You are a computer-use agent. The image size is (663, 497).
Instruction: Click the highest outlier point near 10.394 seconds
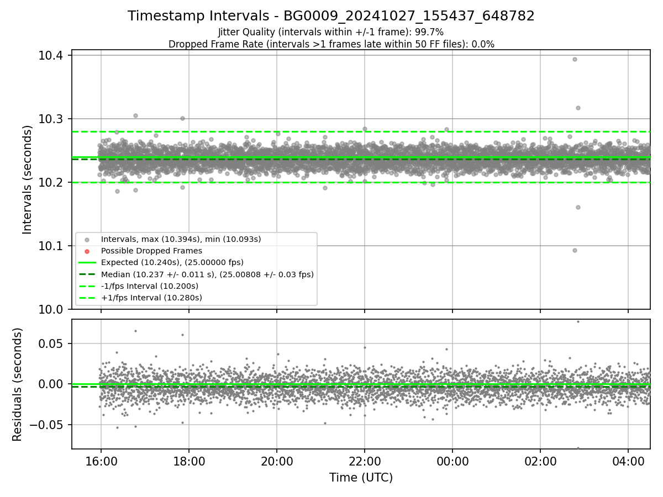tap(575, 59)
